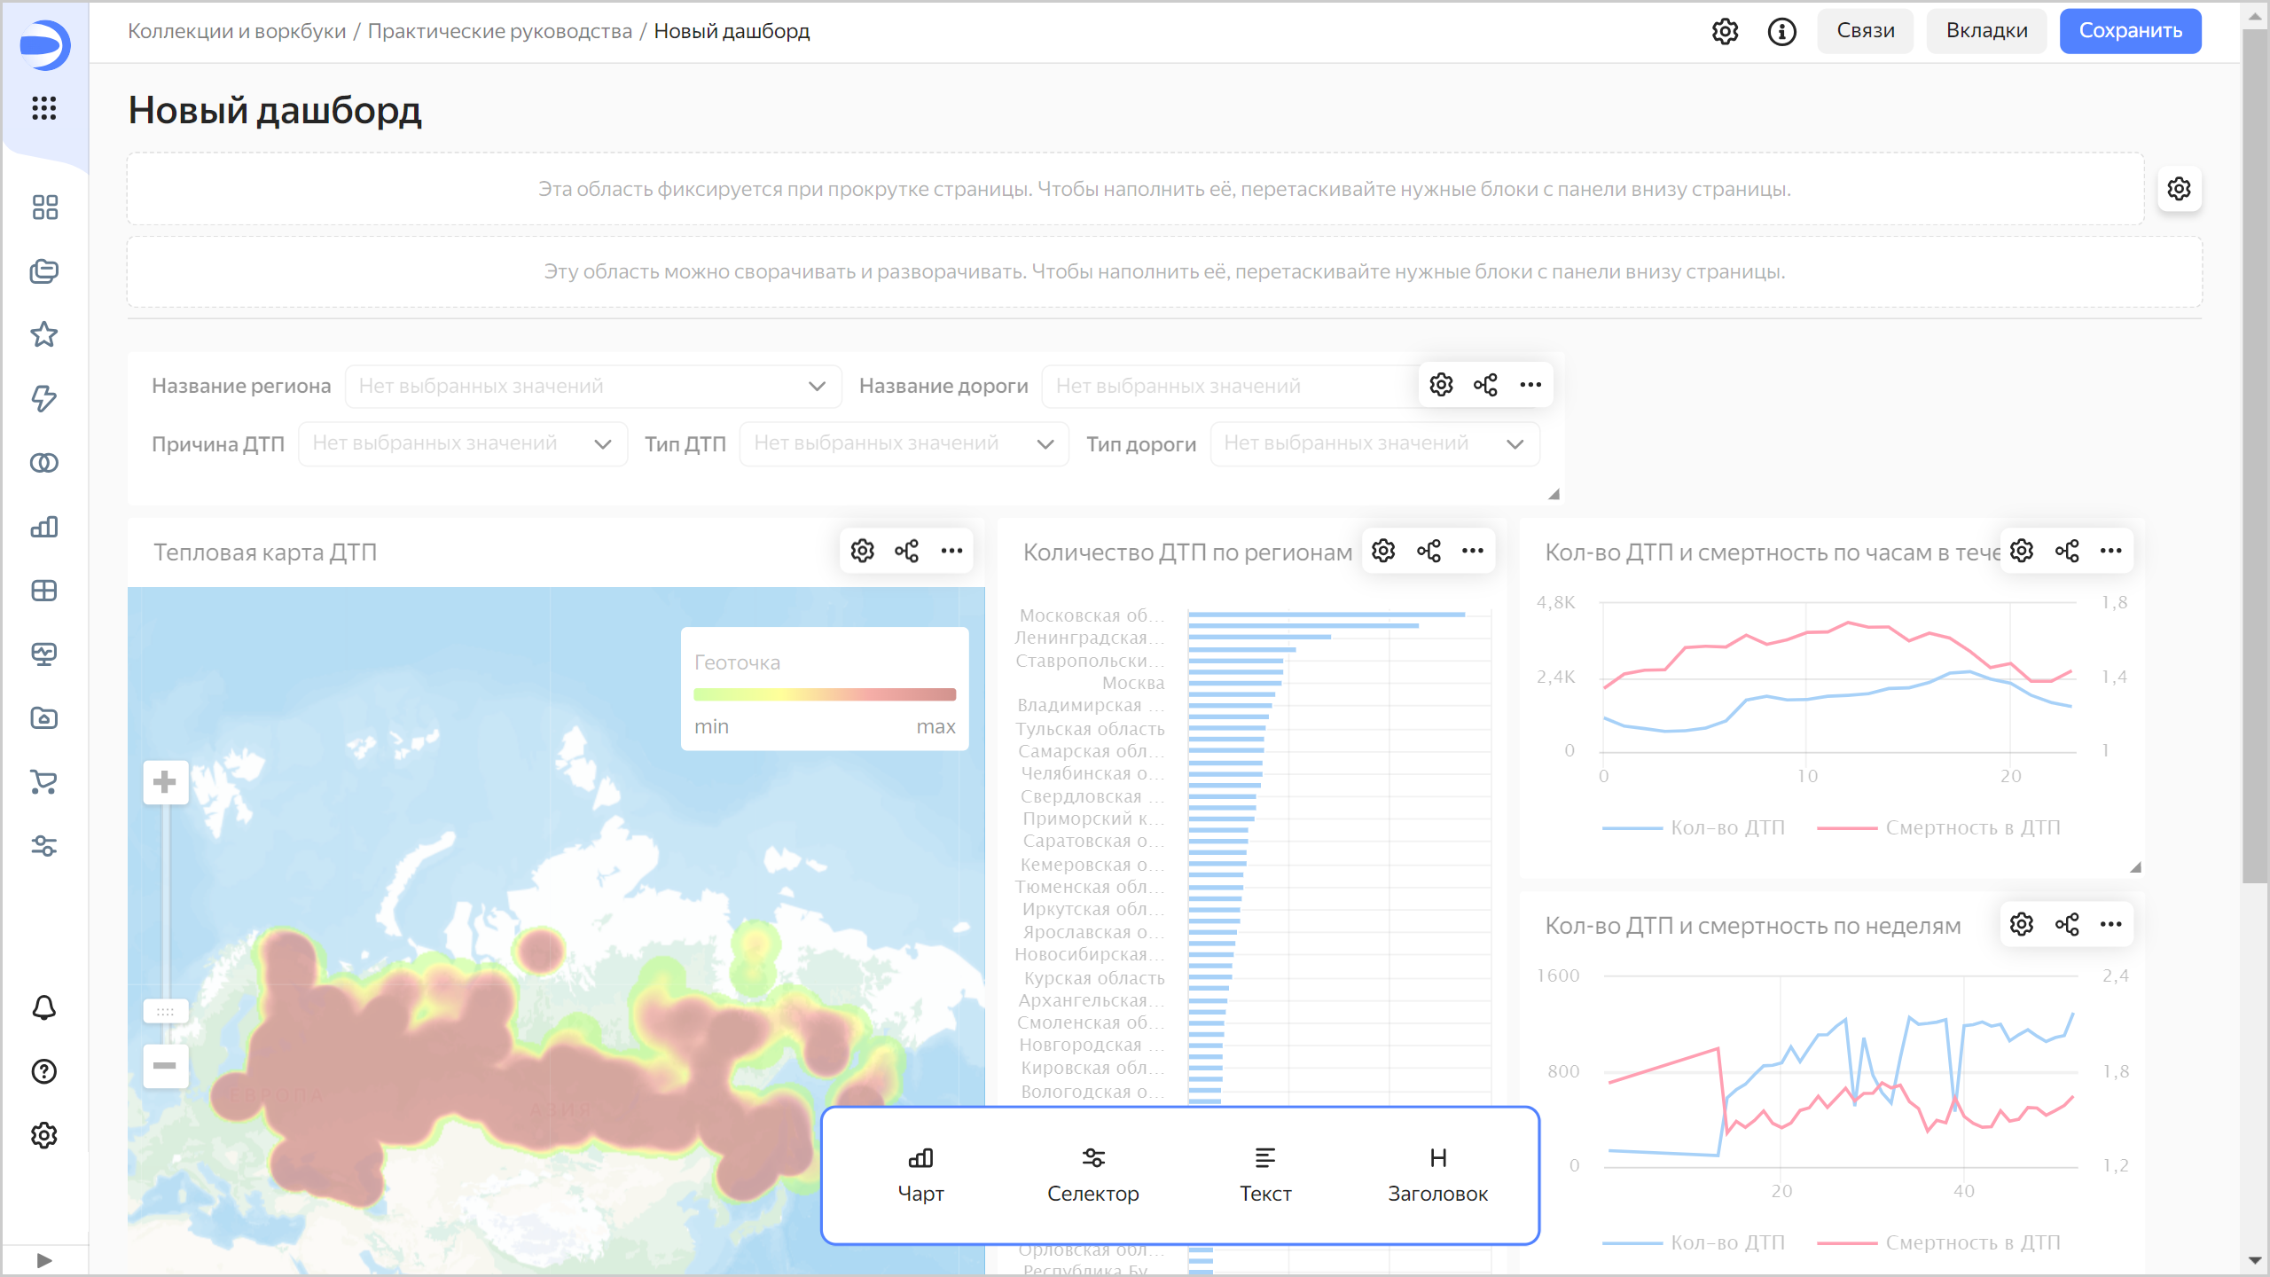2270x1277 pixels.
Task: Click the 'Сохранить' button
Action: pos(2130,31)
